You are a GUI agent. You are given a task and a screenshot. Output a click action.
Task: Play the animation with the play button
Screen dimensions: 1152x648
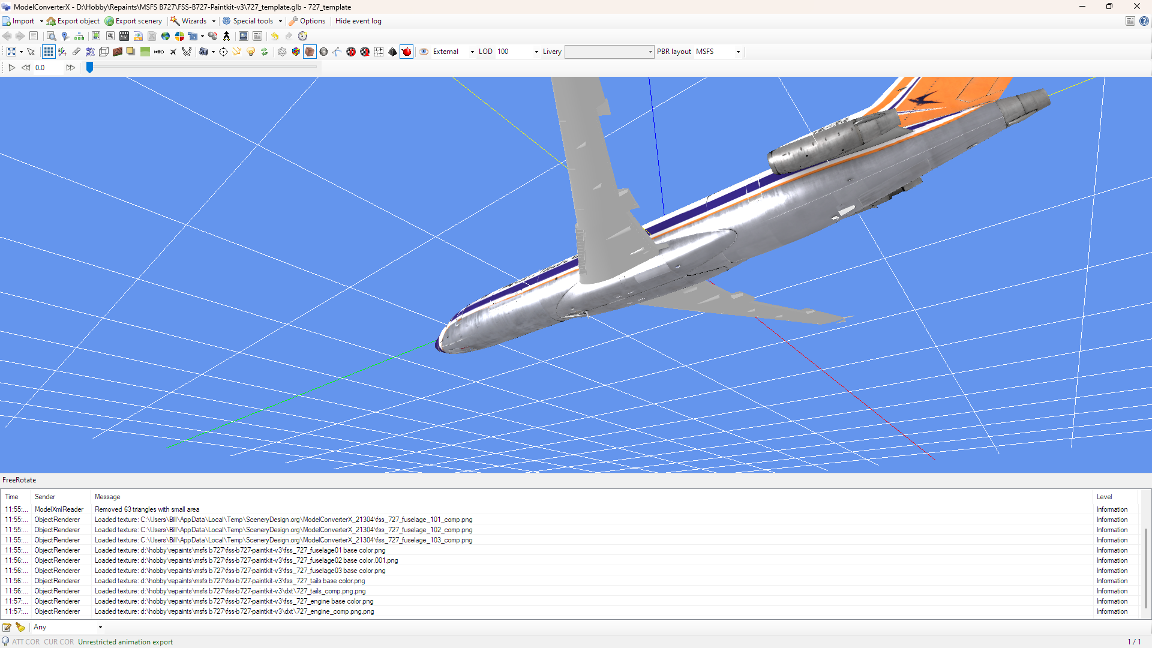pos(11,68)
